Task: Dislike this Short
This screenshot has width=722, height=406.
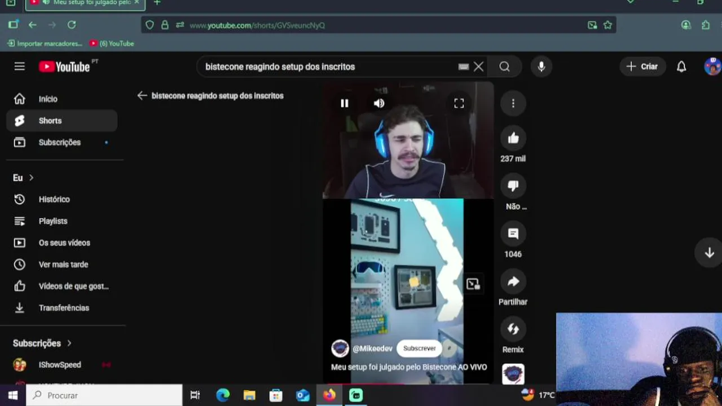Action: coord(513,186)
